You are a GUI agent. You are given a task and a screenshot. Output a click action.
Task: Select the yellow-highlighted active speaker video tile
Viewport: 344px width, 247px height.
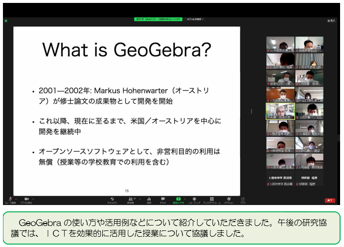click(280, 111)
